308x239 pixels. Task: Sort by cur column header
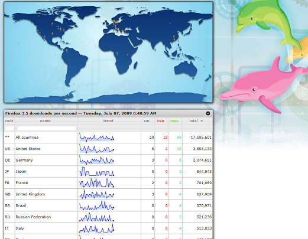[x=147, y=121]
